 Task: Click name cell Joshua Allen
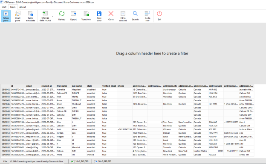(x=246, y=129)
